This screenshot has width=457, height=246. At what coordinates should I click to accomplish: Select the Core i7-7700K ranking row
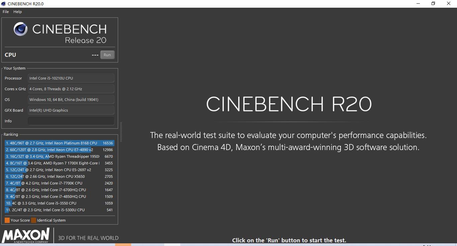(x=59, y=183)
